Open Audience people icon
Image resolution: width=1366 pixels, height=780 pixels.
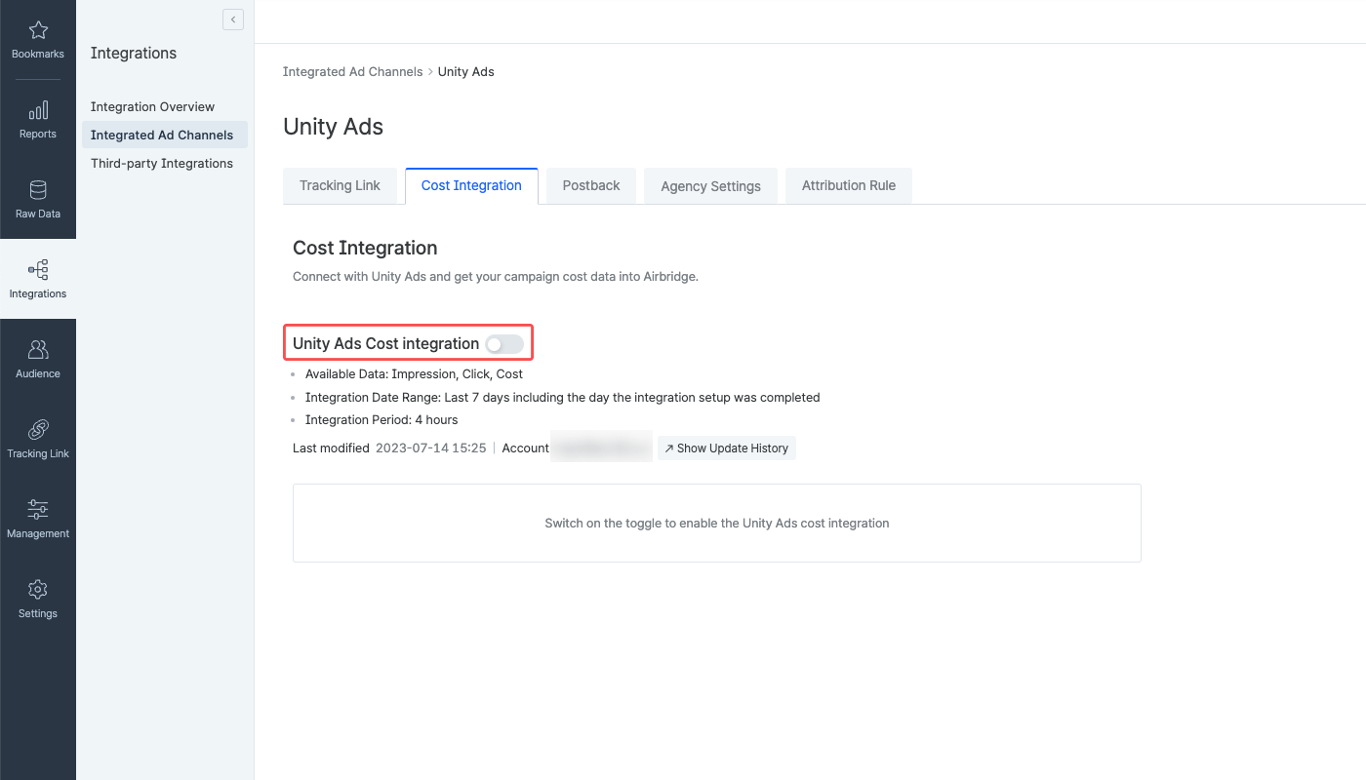38,350
